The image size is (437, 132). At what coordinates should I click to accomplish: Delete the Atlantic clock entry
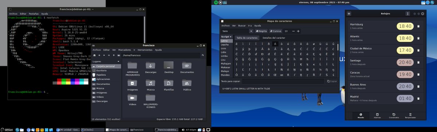coord(418,38)
